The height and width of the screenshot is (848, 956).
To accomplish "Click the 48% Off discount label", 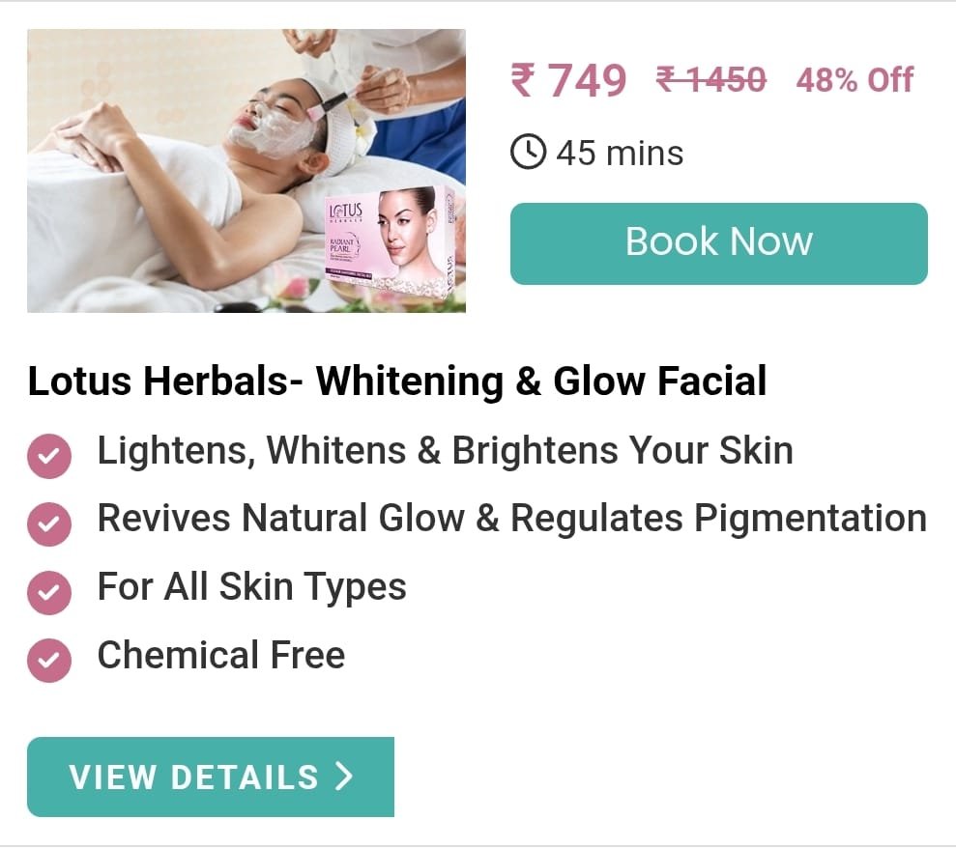I will coord(855,80).
